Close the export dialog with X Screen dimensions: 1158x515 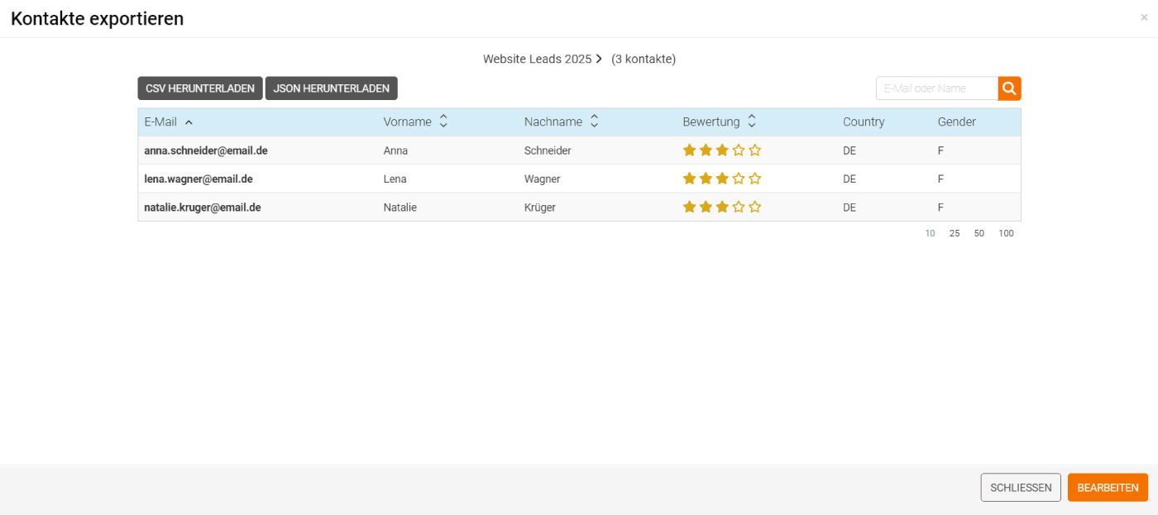[1144, 17]
